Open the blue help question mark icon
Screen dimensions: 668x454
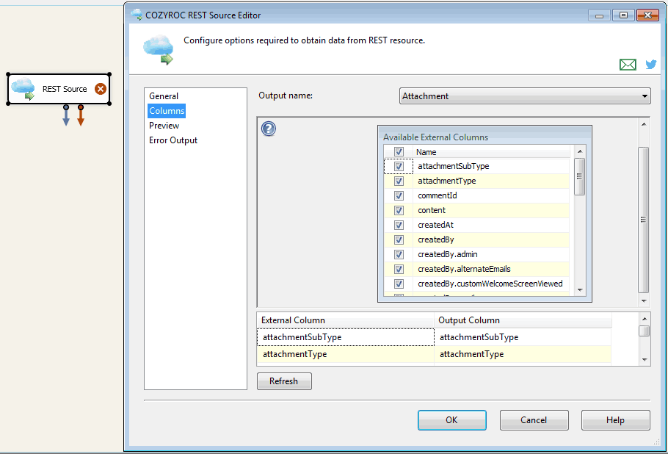click(269, 129)
